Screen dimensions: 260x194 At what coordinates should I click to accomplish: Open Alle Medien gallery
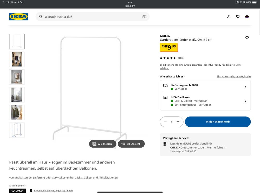tap(102, 144)
